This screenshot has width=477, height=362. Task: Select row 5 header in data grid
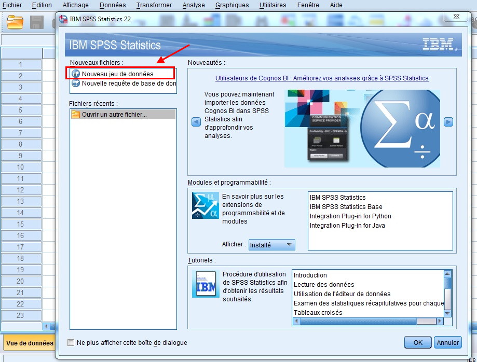(21, 110)
